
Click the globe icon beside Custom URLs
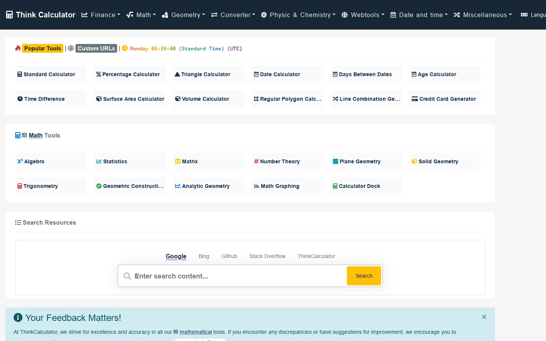click(71, 48)
